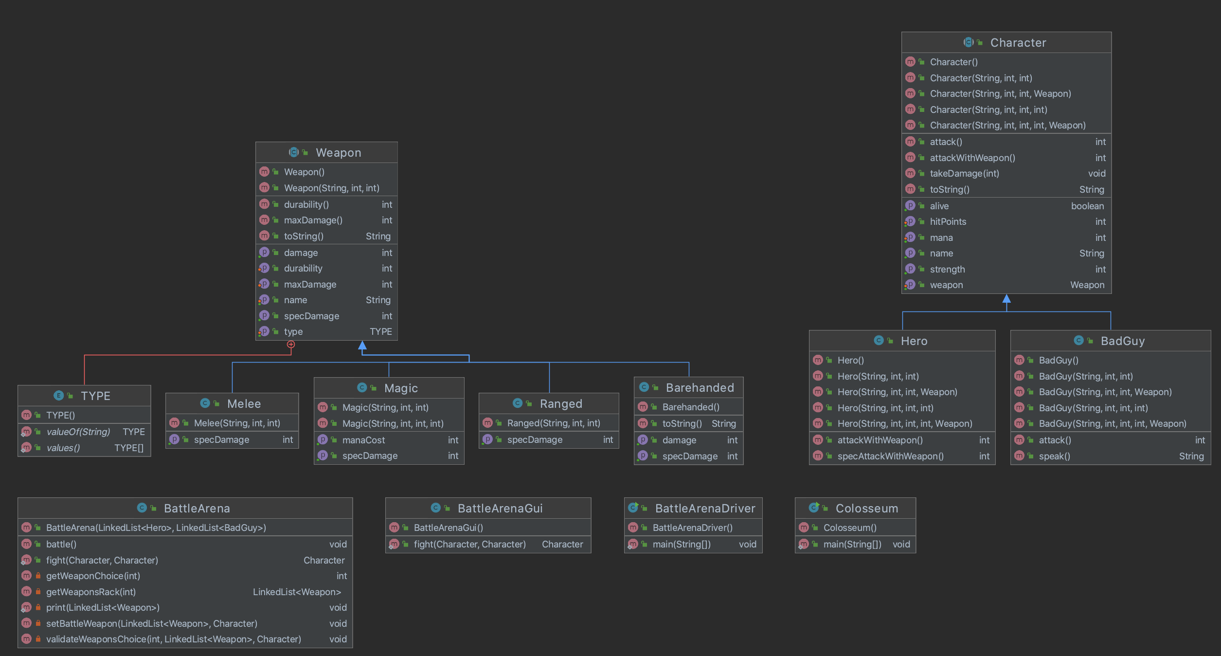Click the lock icon next to getWeaponChoice in BattleArena

click(x=37, y=576)
